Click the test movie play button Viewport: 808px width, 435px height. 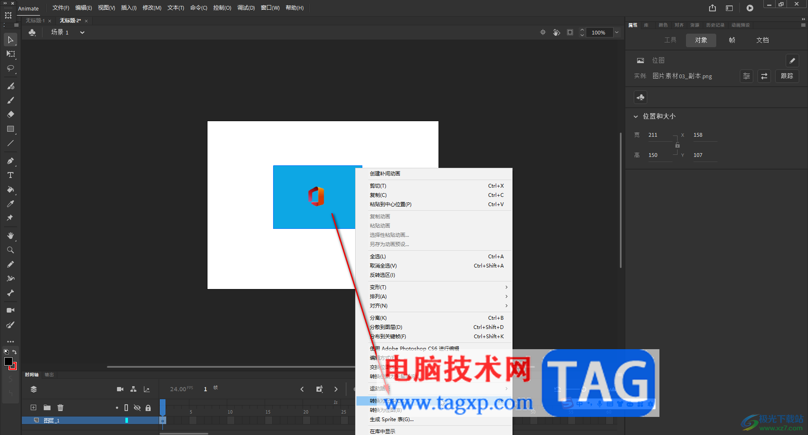750,8
